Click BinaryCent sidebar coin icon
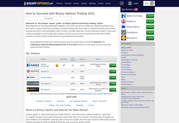Screen dimensions: 179x123 124,38
